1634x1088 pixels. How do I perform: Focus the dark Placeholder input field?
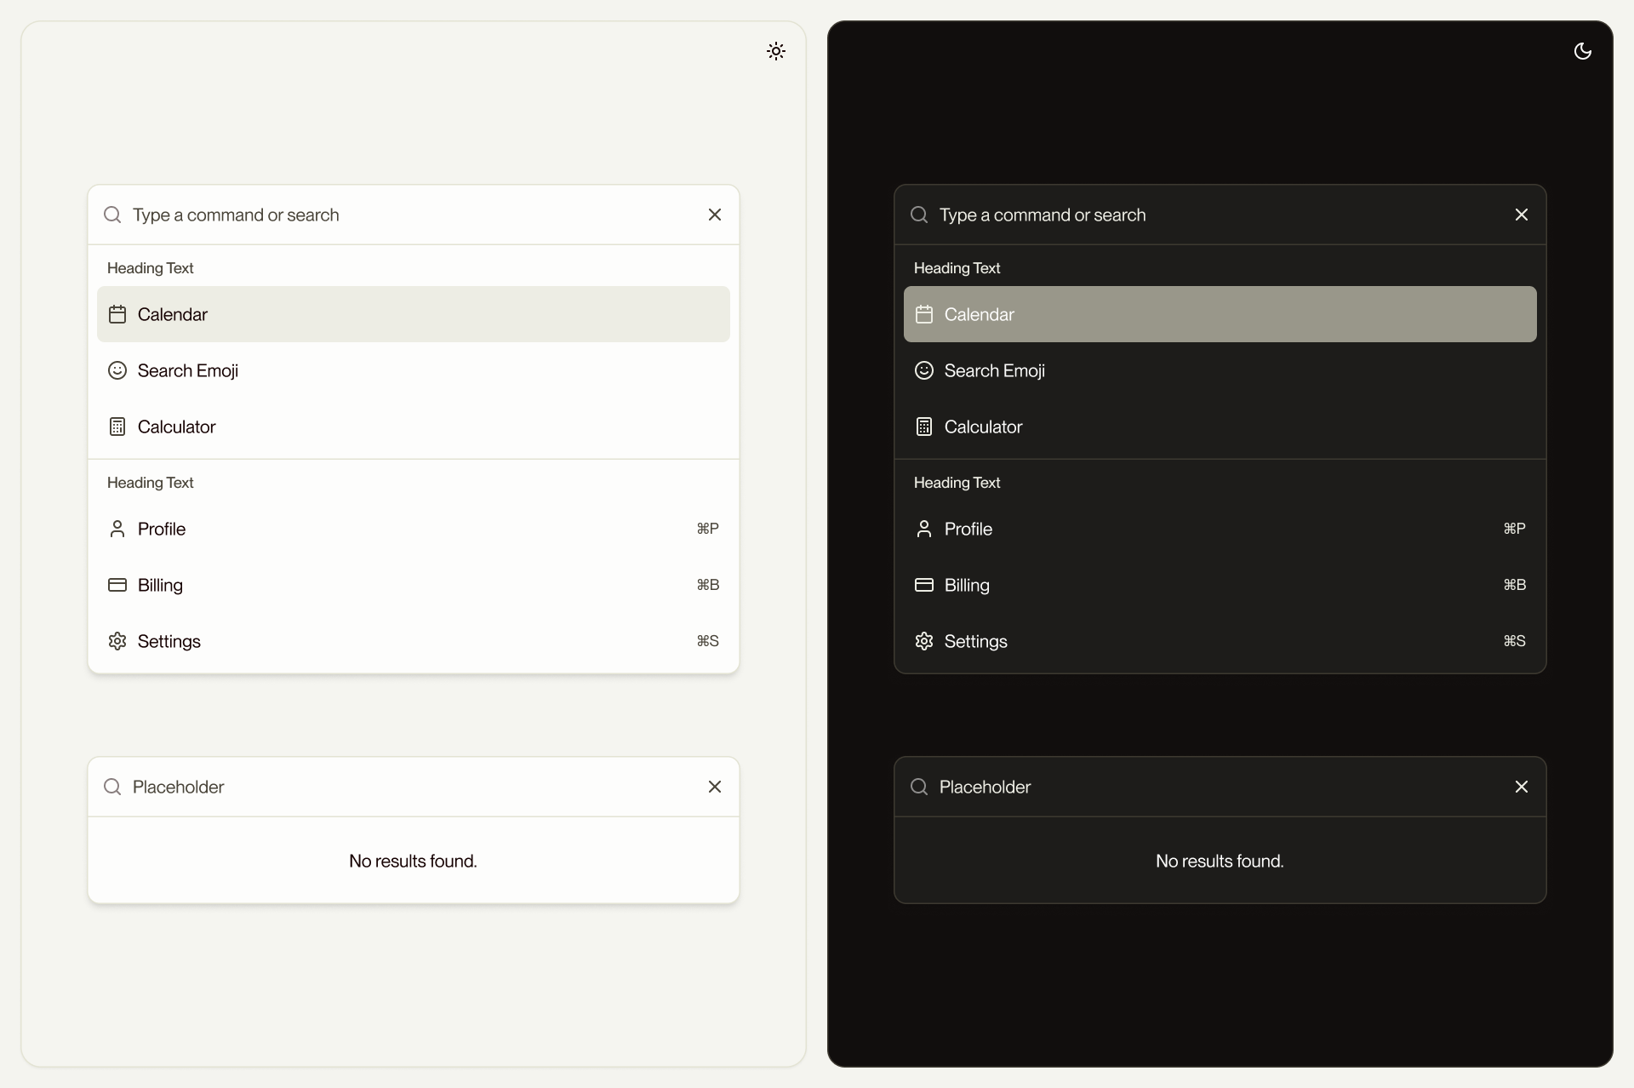(1220, 787)
